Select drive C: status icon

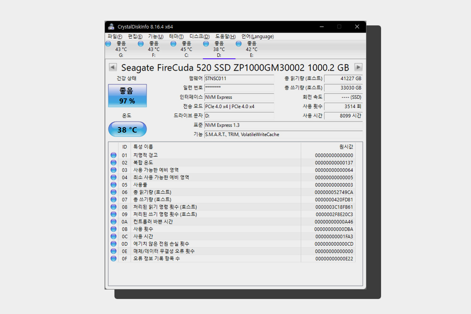pyautogui.click(x=173, y=44)
